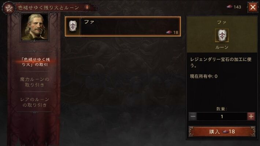This screenshot has width=260, height=146.
Task: Click the currency icon next to 143
Action: click(x=230, y=7)
